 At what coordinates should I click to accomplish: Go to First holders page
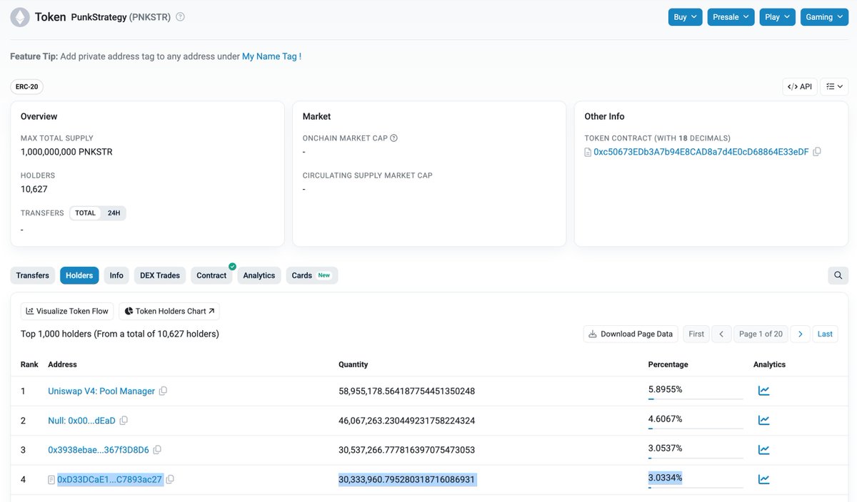click(x=696, y=334)
